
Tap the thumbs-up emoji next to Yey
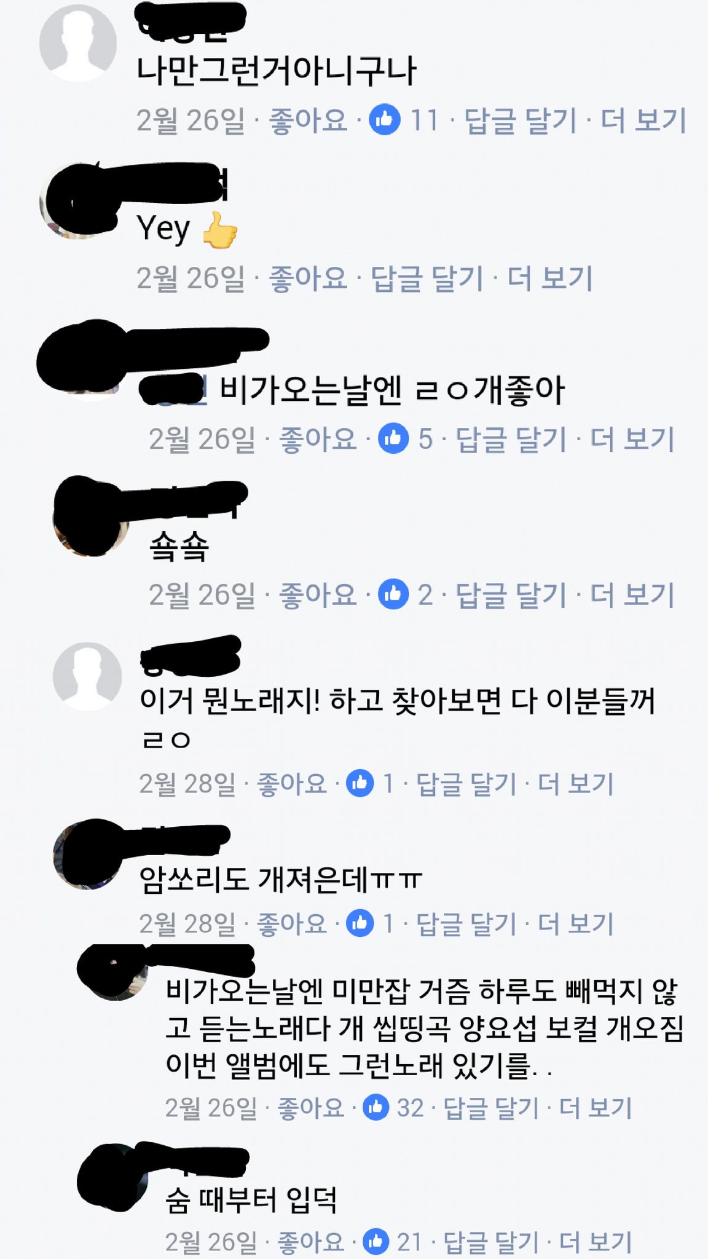pyautogui.click(x=219, y=230)
